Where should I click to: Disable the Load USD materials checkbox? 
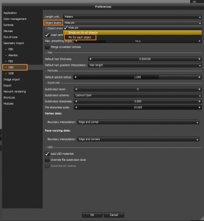47,154
